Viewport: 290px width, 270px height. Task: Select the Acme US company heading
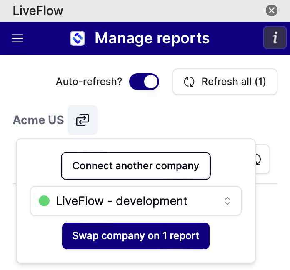pyautogui.click(x=38, y=120)
